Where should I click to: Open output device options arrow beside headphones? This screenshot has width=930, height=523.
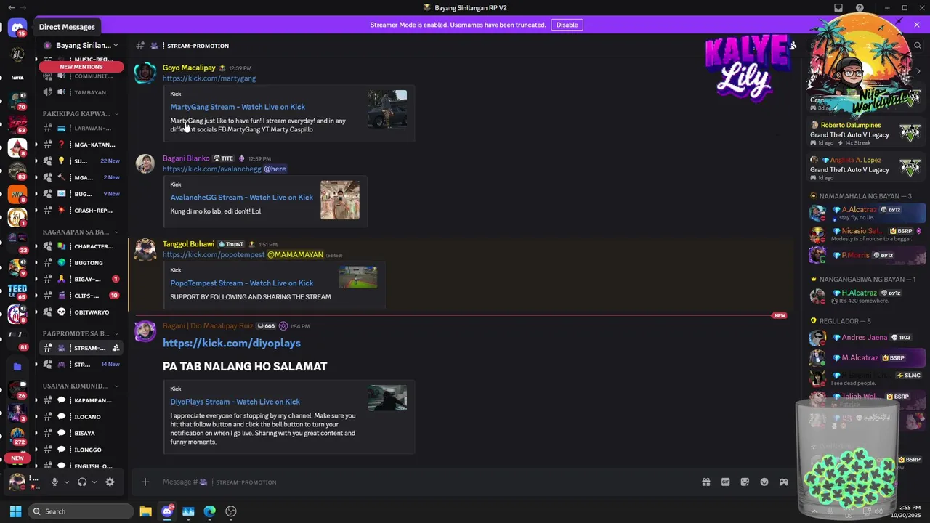(94, 482)
